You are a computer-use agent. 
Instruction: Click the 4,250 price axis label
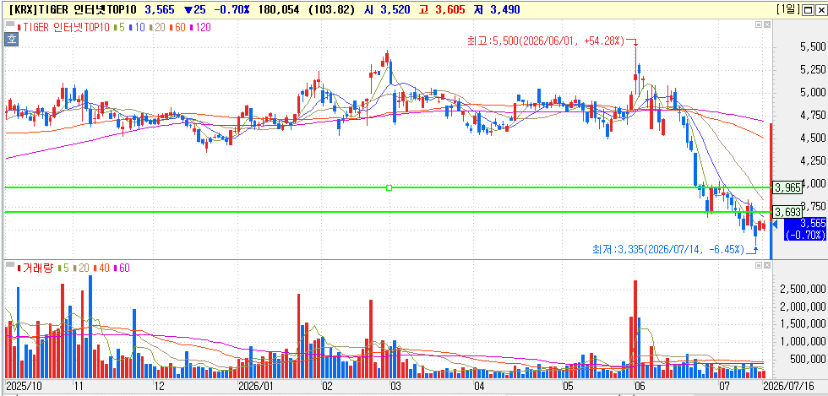(x=813, y=161)
